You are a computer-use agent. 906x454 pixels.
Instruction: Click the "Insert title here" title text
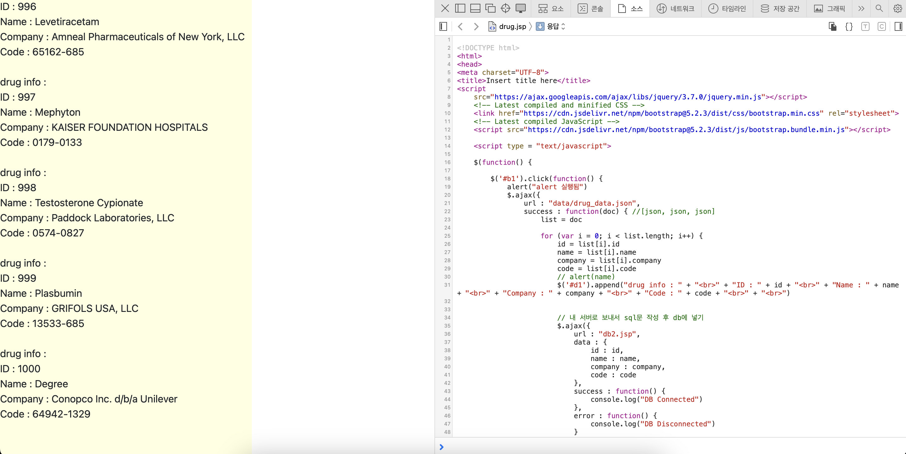(x=521, y=80)
